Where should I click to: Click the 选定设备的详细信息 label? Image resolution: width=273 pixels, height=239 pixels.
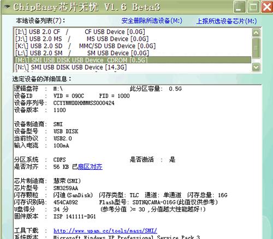click(x=41, y=79)
